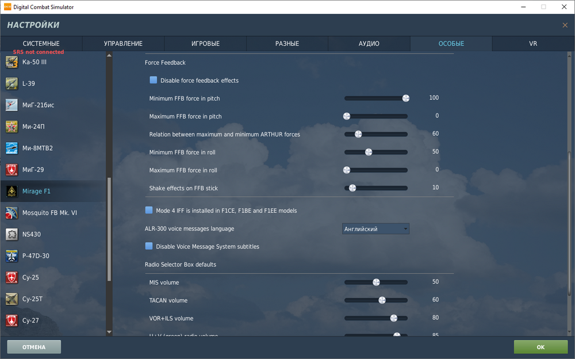
Task: Click the Force Feedback section heading
Action: coord(165,63)
